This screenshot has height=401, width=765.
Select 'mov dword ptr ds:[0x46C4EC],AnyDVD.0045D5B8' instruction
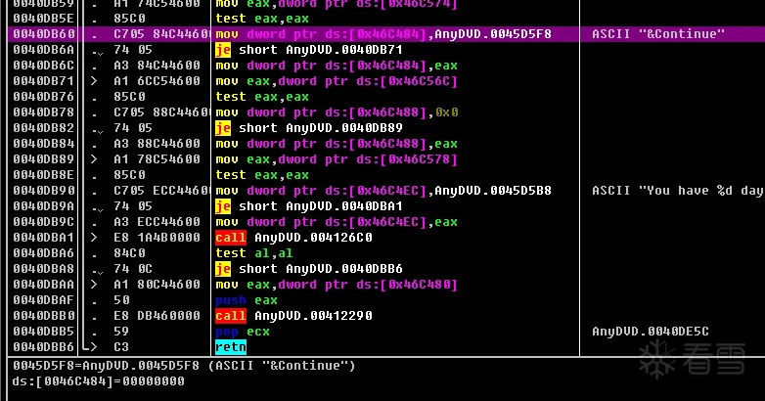383,191
